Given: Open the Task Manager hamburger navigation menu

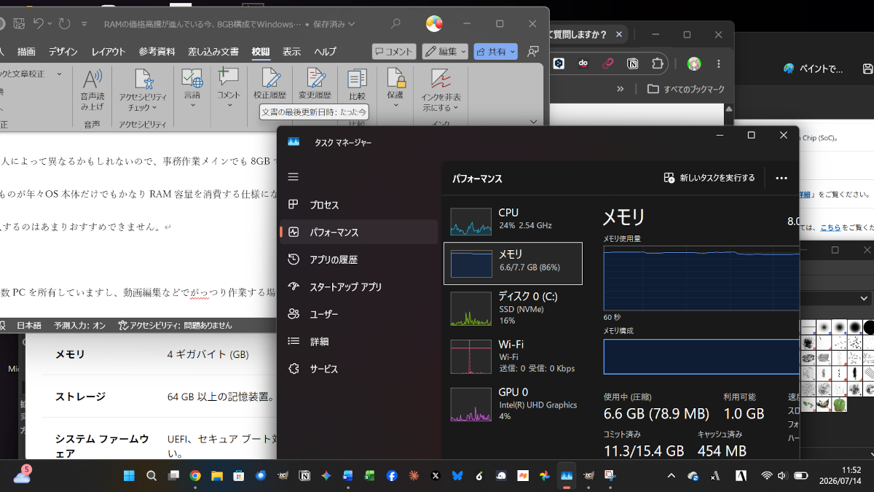Looking at the screenshot, I should pyautogui.click(x=293, y=177).
